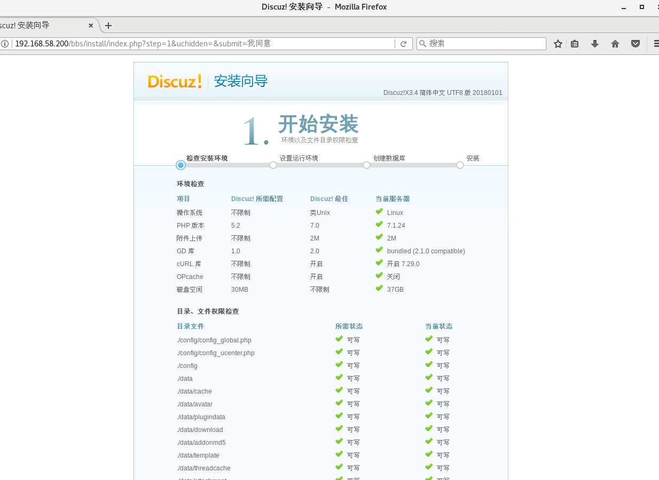Click the search magnifier icon in the search box
Screen dimensions: 659x480
click(x=422, y=44)
